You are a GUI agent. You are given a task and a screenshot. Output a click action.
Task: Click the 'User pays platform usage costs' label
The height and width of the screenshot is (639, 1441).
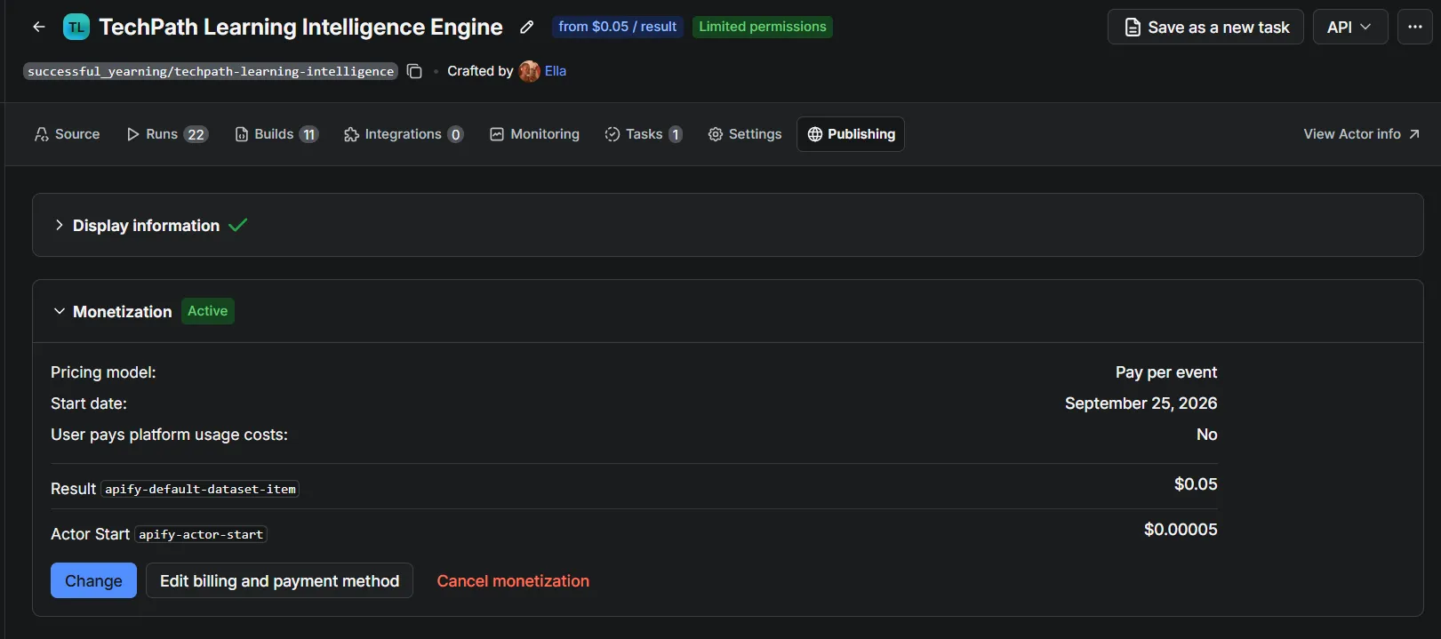[169, 435]
